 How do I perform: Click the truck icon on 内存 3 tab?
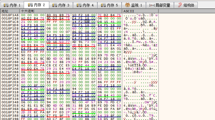[54, 5]
